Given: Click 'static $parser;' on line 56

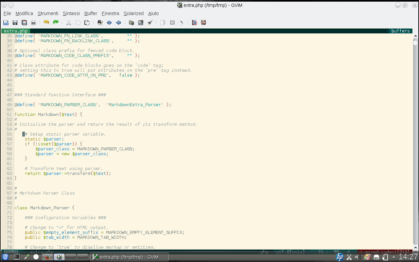Looking at the screenshot, I should [x=44, y=139].
